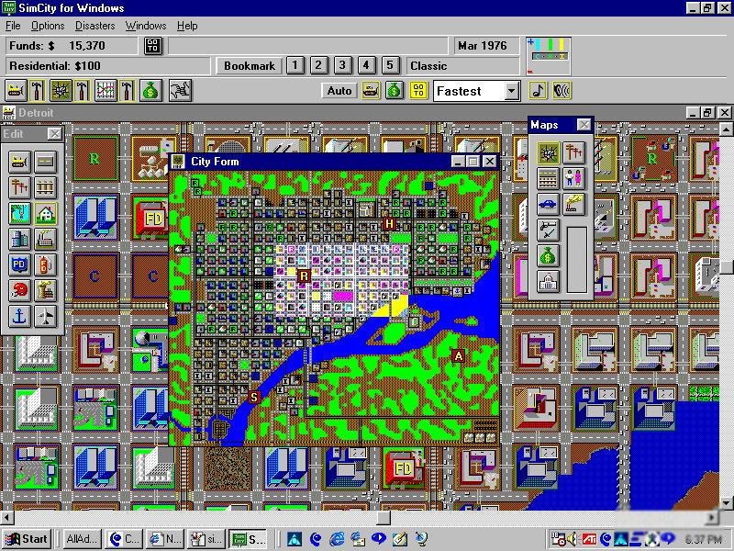This screenshot has height=551, width=734.
Task: Show the traffic density map
Action: (x=548, y=204)
